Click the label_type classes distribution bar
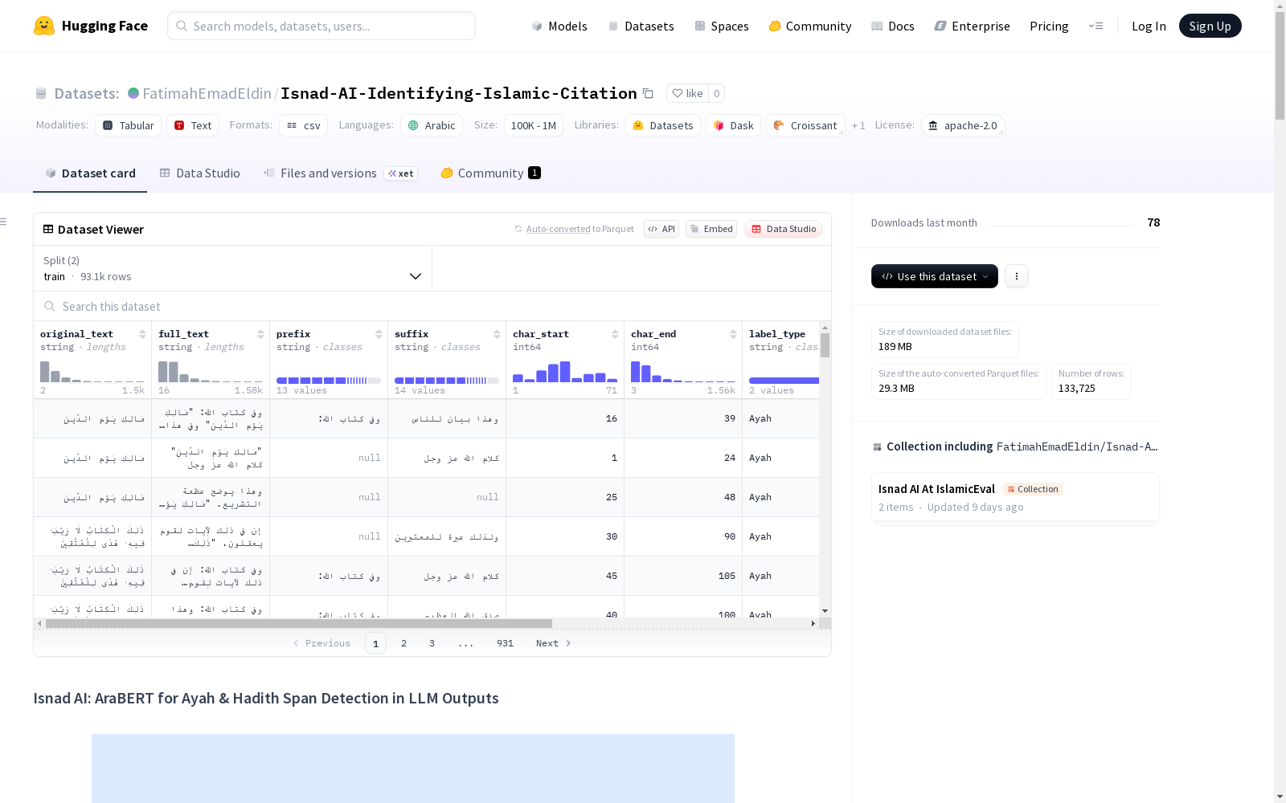The image size is (1286, 803). point(784,381)
